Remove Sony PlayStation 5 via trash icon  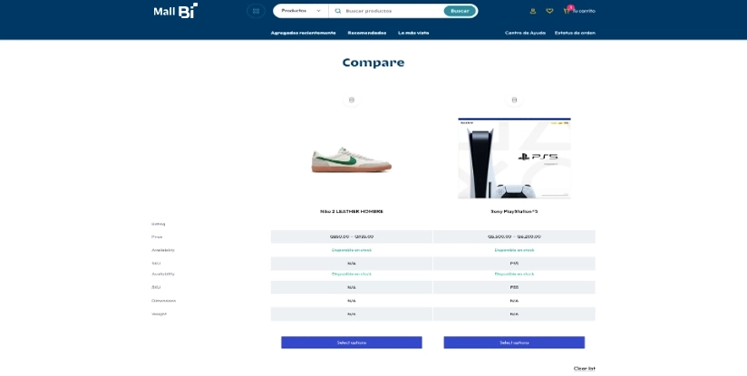(x=514, y=100)
